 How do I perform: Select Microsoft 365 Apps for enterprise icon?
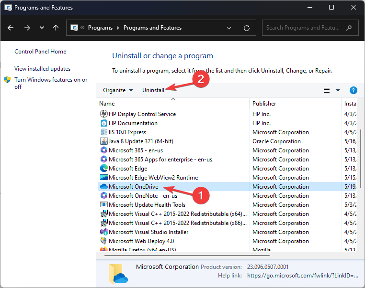(x=103, y=159)
